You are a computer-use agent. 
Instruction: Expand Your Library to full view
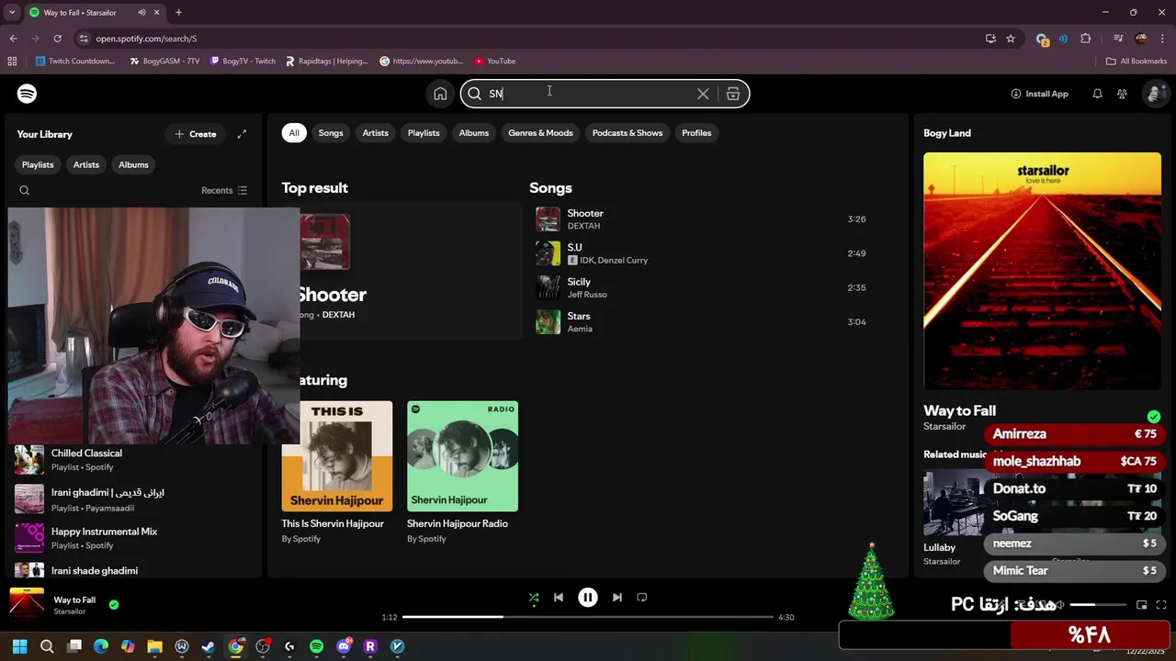(242, 134)
